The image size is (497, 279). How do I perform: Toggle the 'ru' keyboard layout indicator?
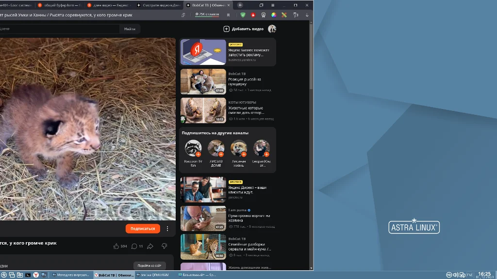pos(469,275)
